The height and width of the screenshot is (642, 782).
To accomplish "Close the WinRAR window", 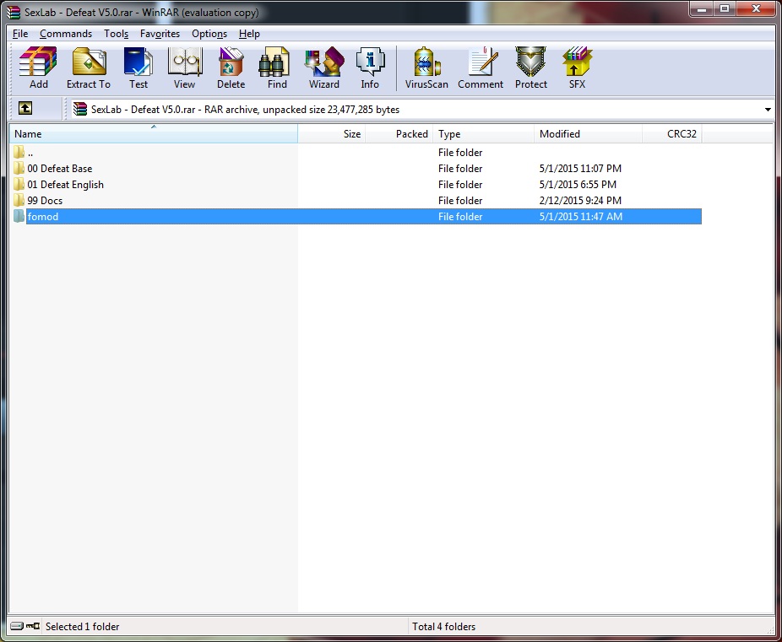I will [x=756, y=9].
